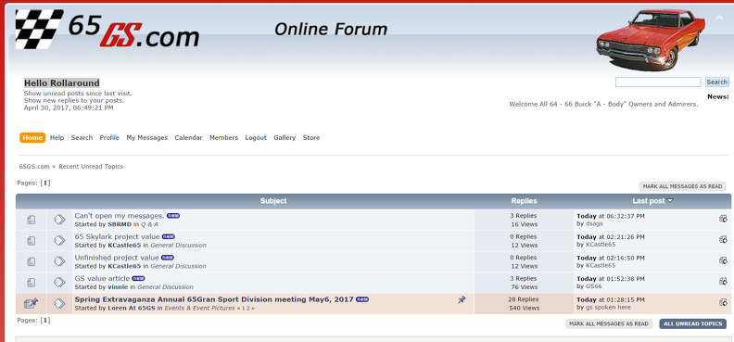734x342 pixels.
Task: Click bottom Mark All Messages As Read button
Action: (x=609, y=323)
